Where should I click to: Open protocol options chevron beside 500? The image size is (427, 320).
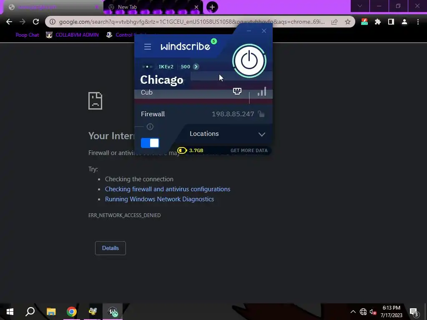coord(196,67)
